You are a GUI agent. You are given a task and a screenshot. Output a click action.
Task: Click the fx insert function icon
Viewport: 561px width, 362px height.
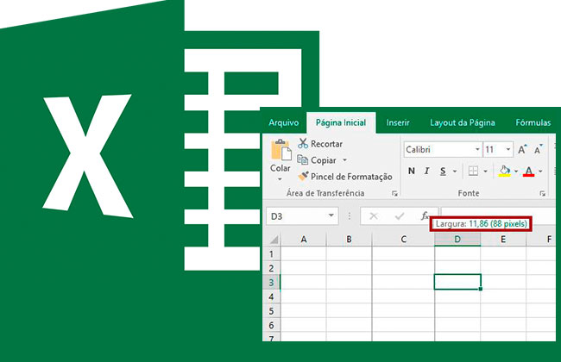tap(425, 215)
